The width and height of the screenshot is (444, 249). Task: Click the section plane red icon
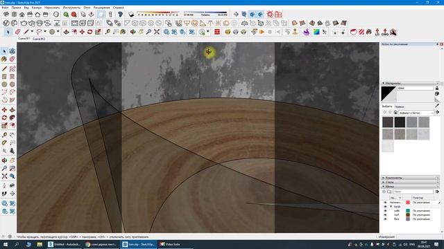(217, 32)
